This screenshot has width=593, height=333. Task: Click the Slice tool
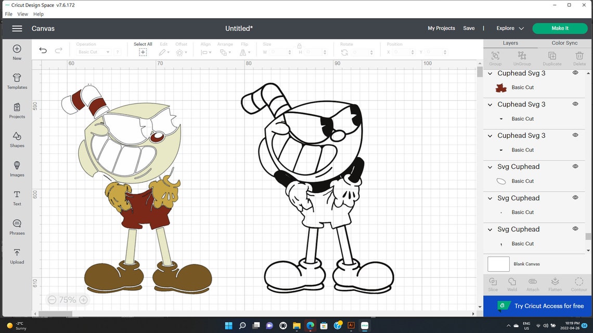click(493, 284)
